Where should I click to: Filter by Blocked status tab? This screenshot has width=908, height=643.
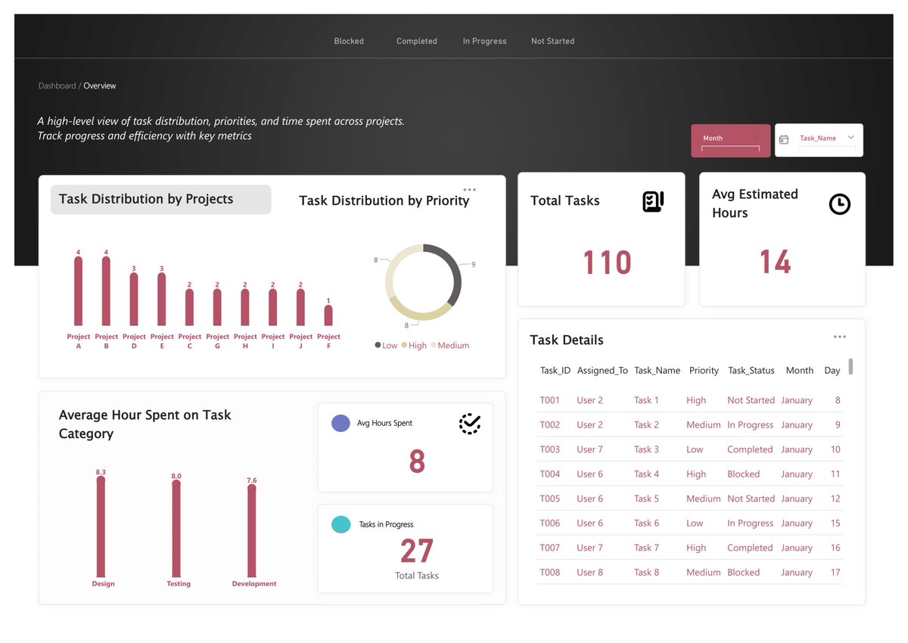click(x=349, y=41)
